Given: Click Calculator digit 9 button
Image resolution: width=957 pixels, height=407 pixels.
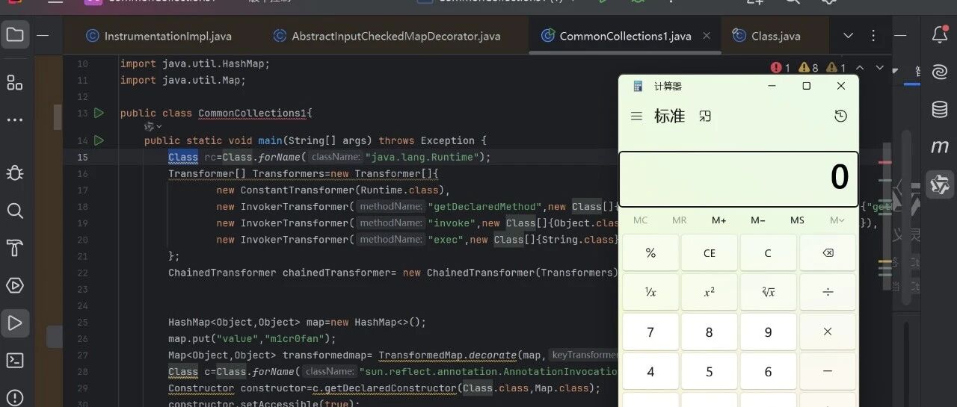Looking at the screenshot, I should coord(768,332).
